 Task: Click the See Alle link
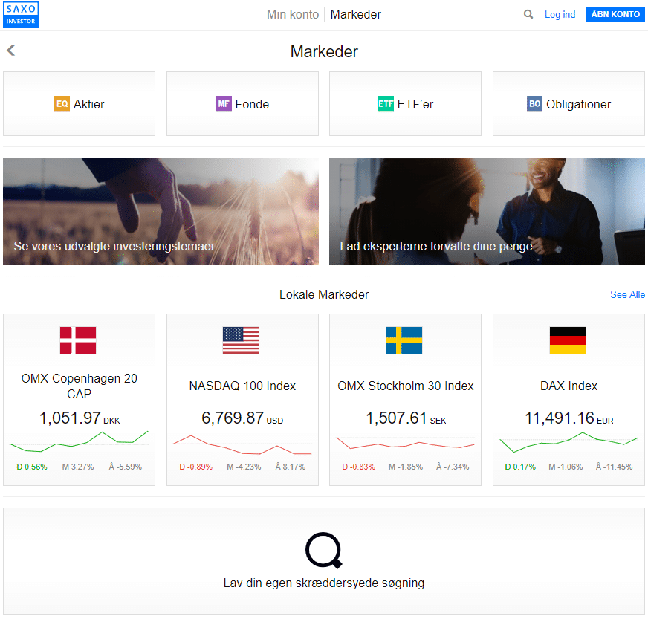627,294
